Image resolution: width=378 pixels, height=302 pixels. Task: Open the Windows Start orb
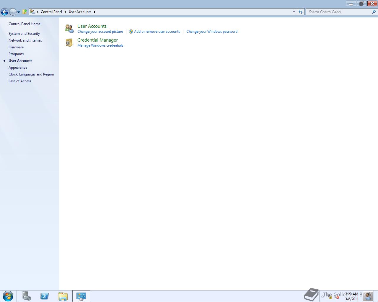(8, 296)
